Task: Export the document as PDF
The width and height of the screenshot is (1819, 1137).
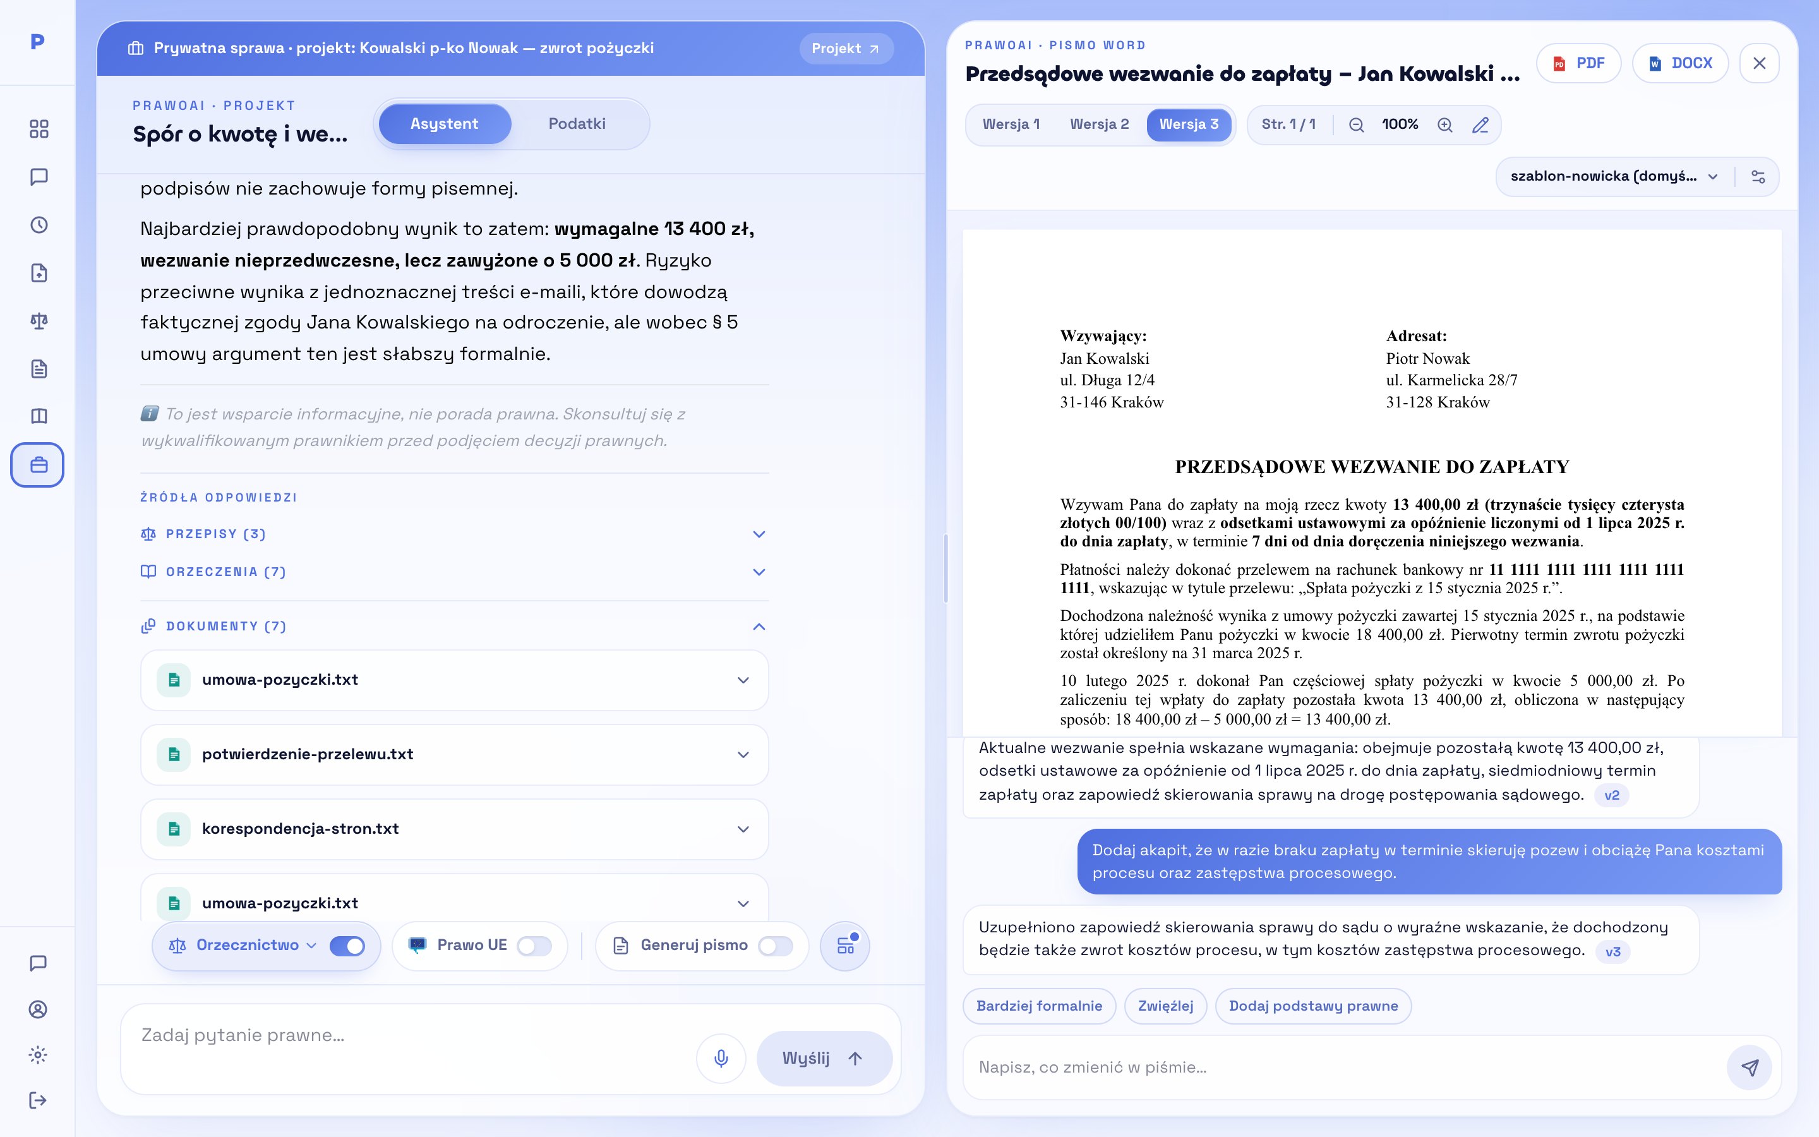Action: click(x=1578, y=63)
